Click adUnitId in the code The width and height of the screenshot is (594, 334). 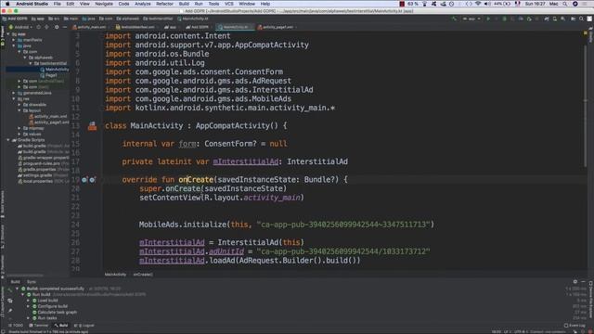(x=226, y=251)
